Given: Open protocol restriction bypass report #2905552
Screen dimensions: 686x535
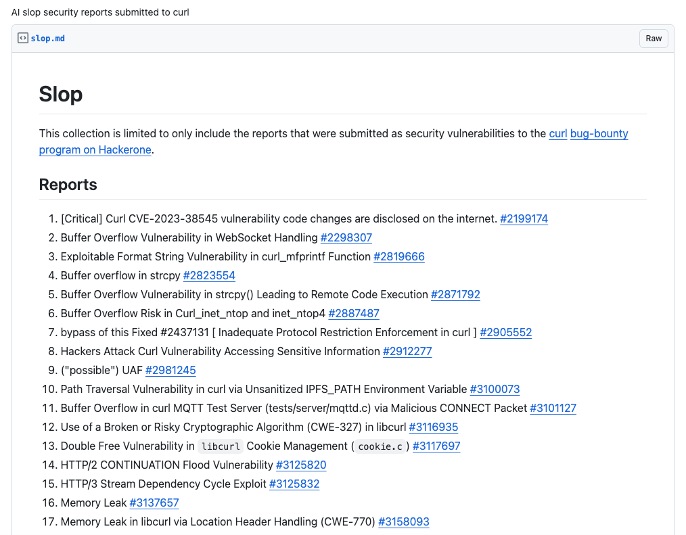Looking at the screenshot, I should (x=506, y=332).
